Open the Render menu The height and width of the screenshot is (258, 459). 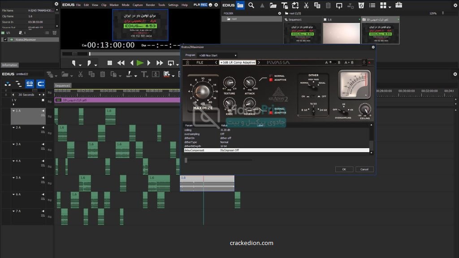(x=151, y=5)
